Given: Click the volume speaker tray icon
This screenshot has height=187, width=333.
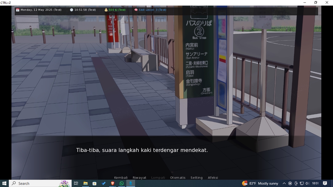Looking at the screenshot, I should 307,184.
